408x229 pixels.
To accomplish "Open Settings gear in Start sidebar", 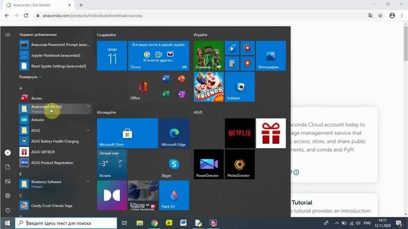I will [8, 195].
